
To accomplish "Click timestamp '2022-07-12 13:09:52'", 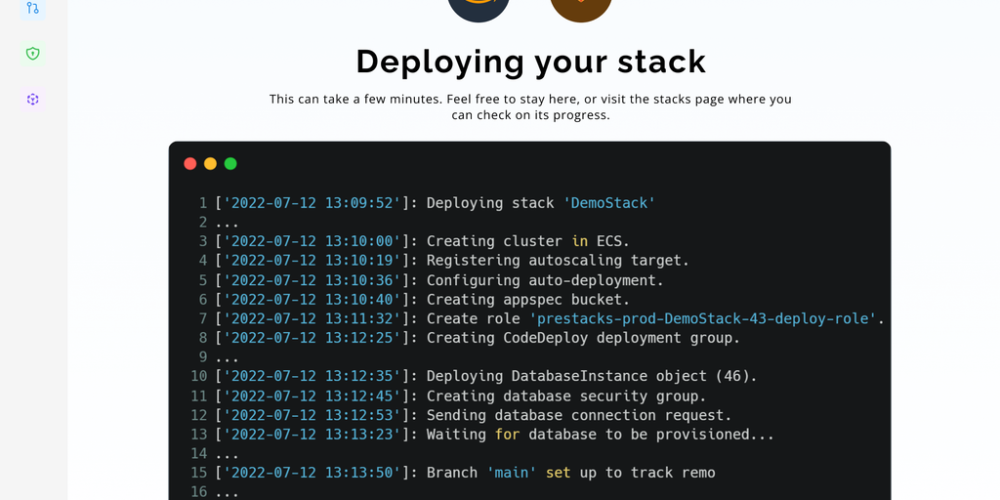I will (312, 203).
